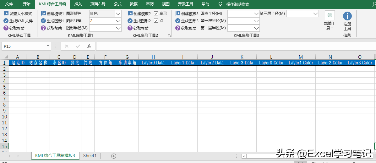Select column H header
Image resolution: width=376 pixels, height=163 pixels.
coord(153,57)
